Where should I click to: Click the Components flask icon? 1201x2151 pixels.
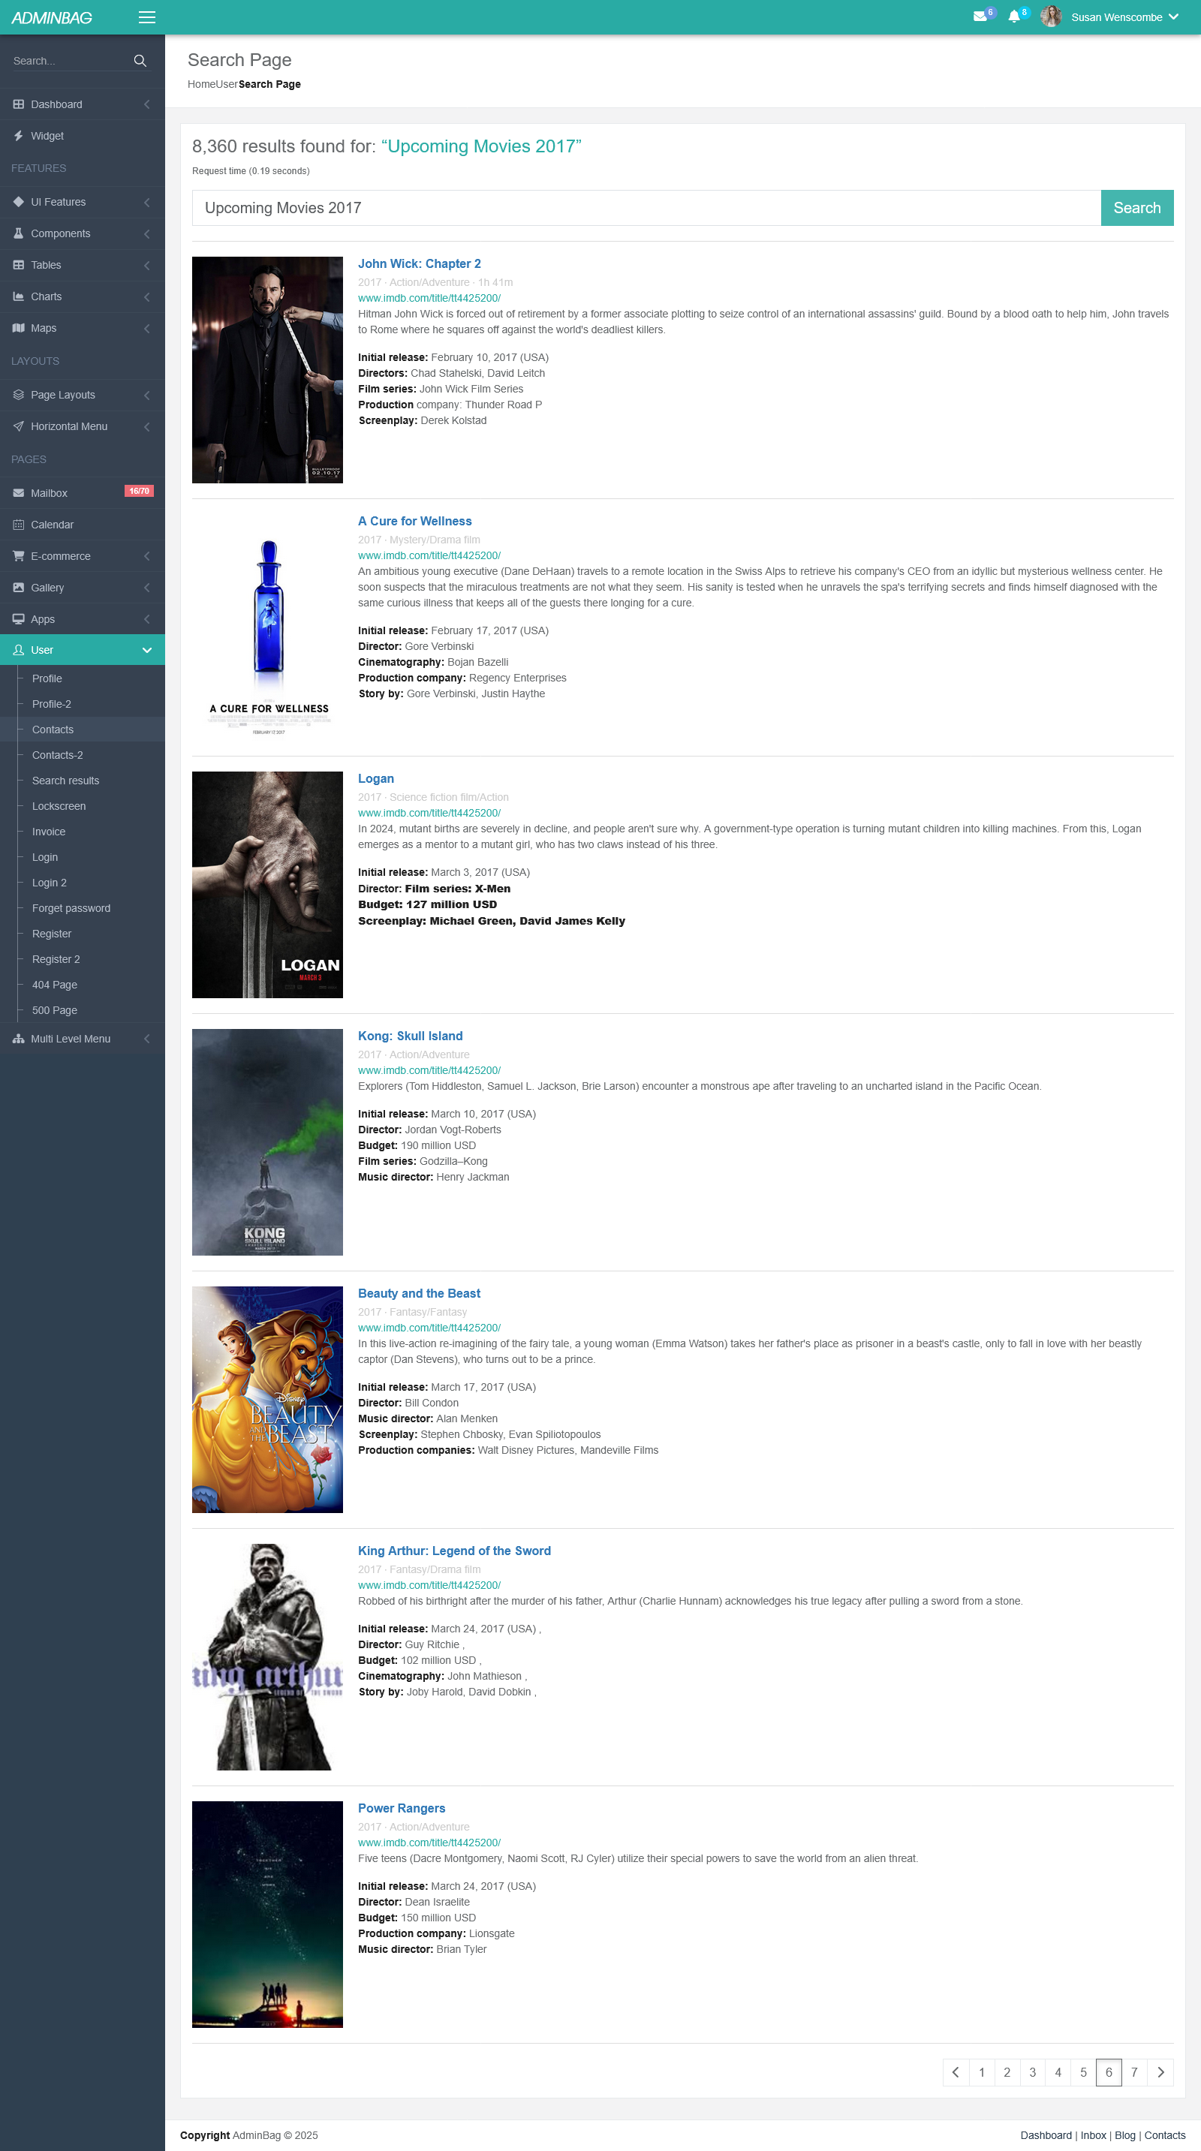18,234
